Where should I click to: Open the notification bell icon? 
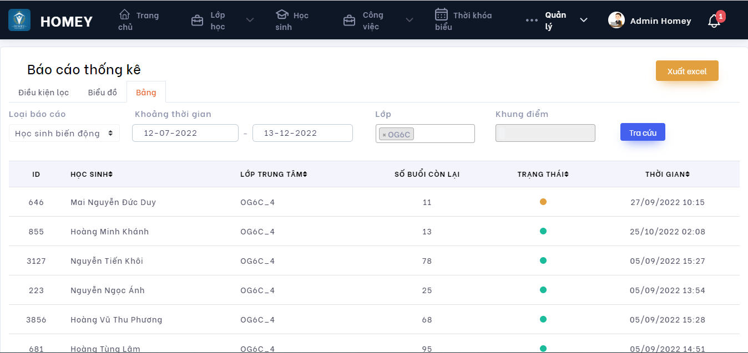tap(714, 22)
